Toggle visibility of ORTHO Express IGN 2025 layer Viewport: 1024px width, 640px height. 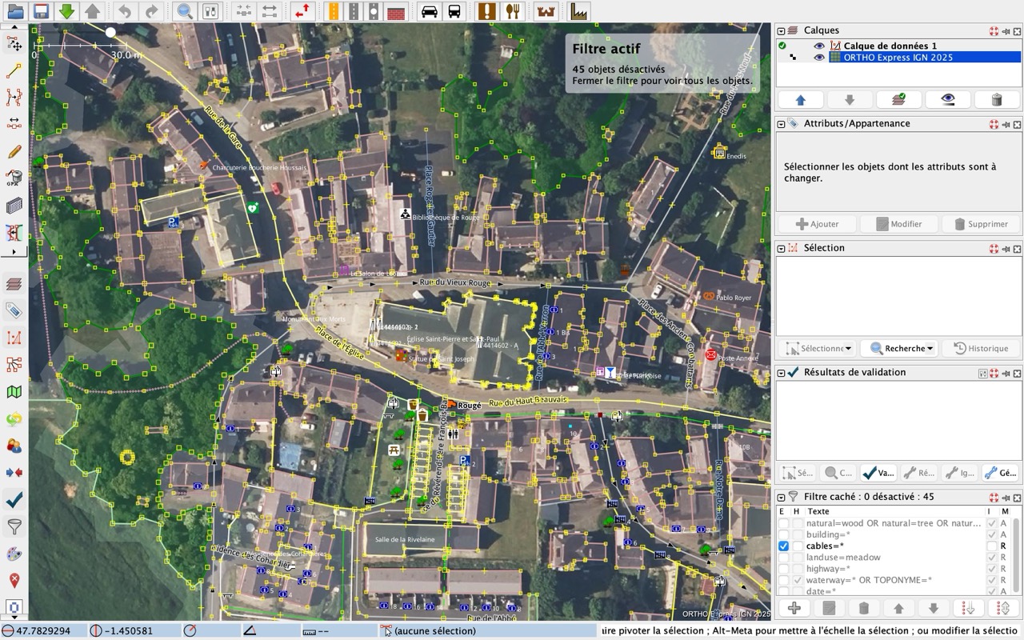point(819,58)
